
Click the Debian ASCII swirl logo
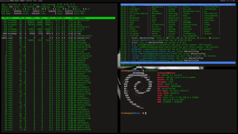[138, 91]
